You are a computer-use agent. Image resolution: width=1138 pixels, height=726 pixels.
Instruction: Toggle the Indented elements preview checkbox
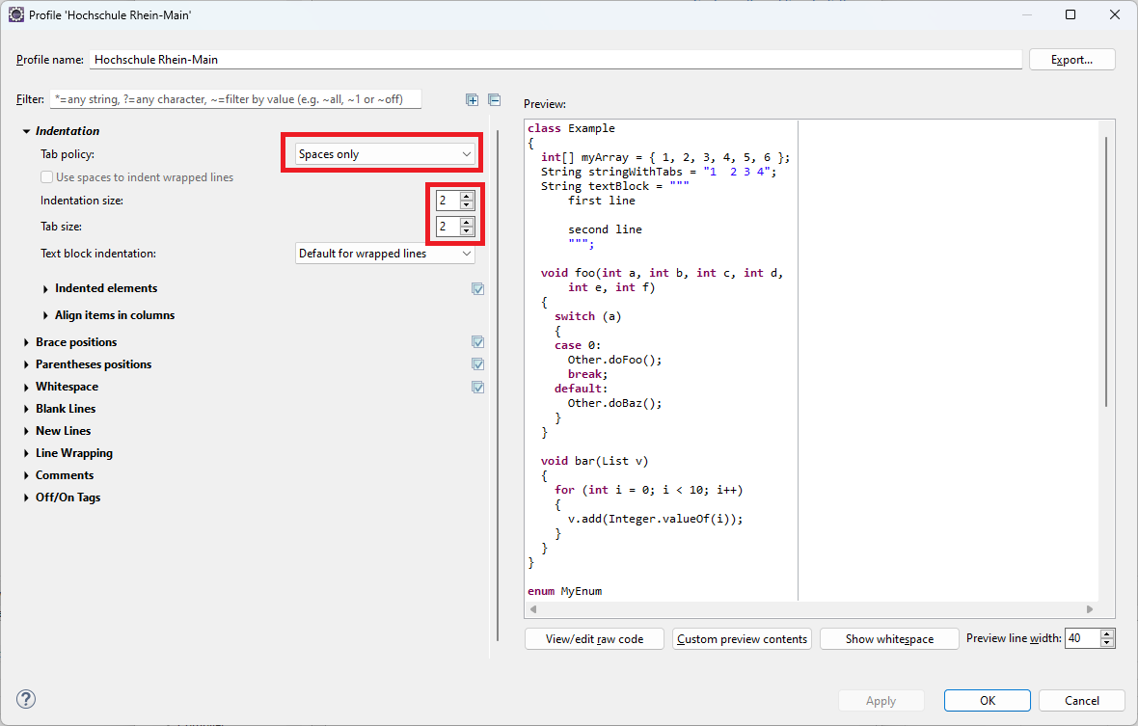(477, 288)
